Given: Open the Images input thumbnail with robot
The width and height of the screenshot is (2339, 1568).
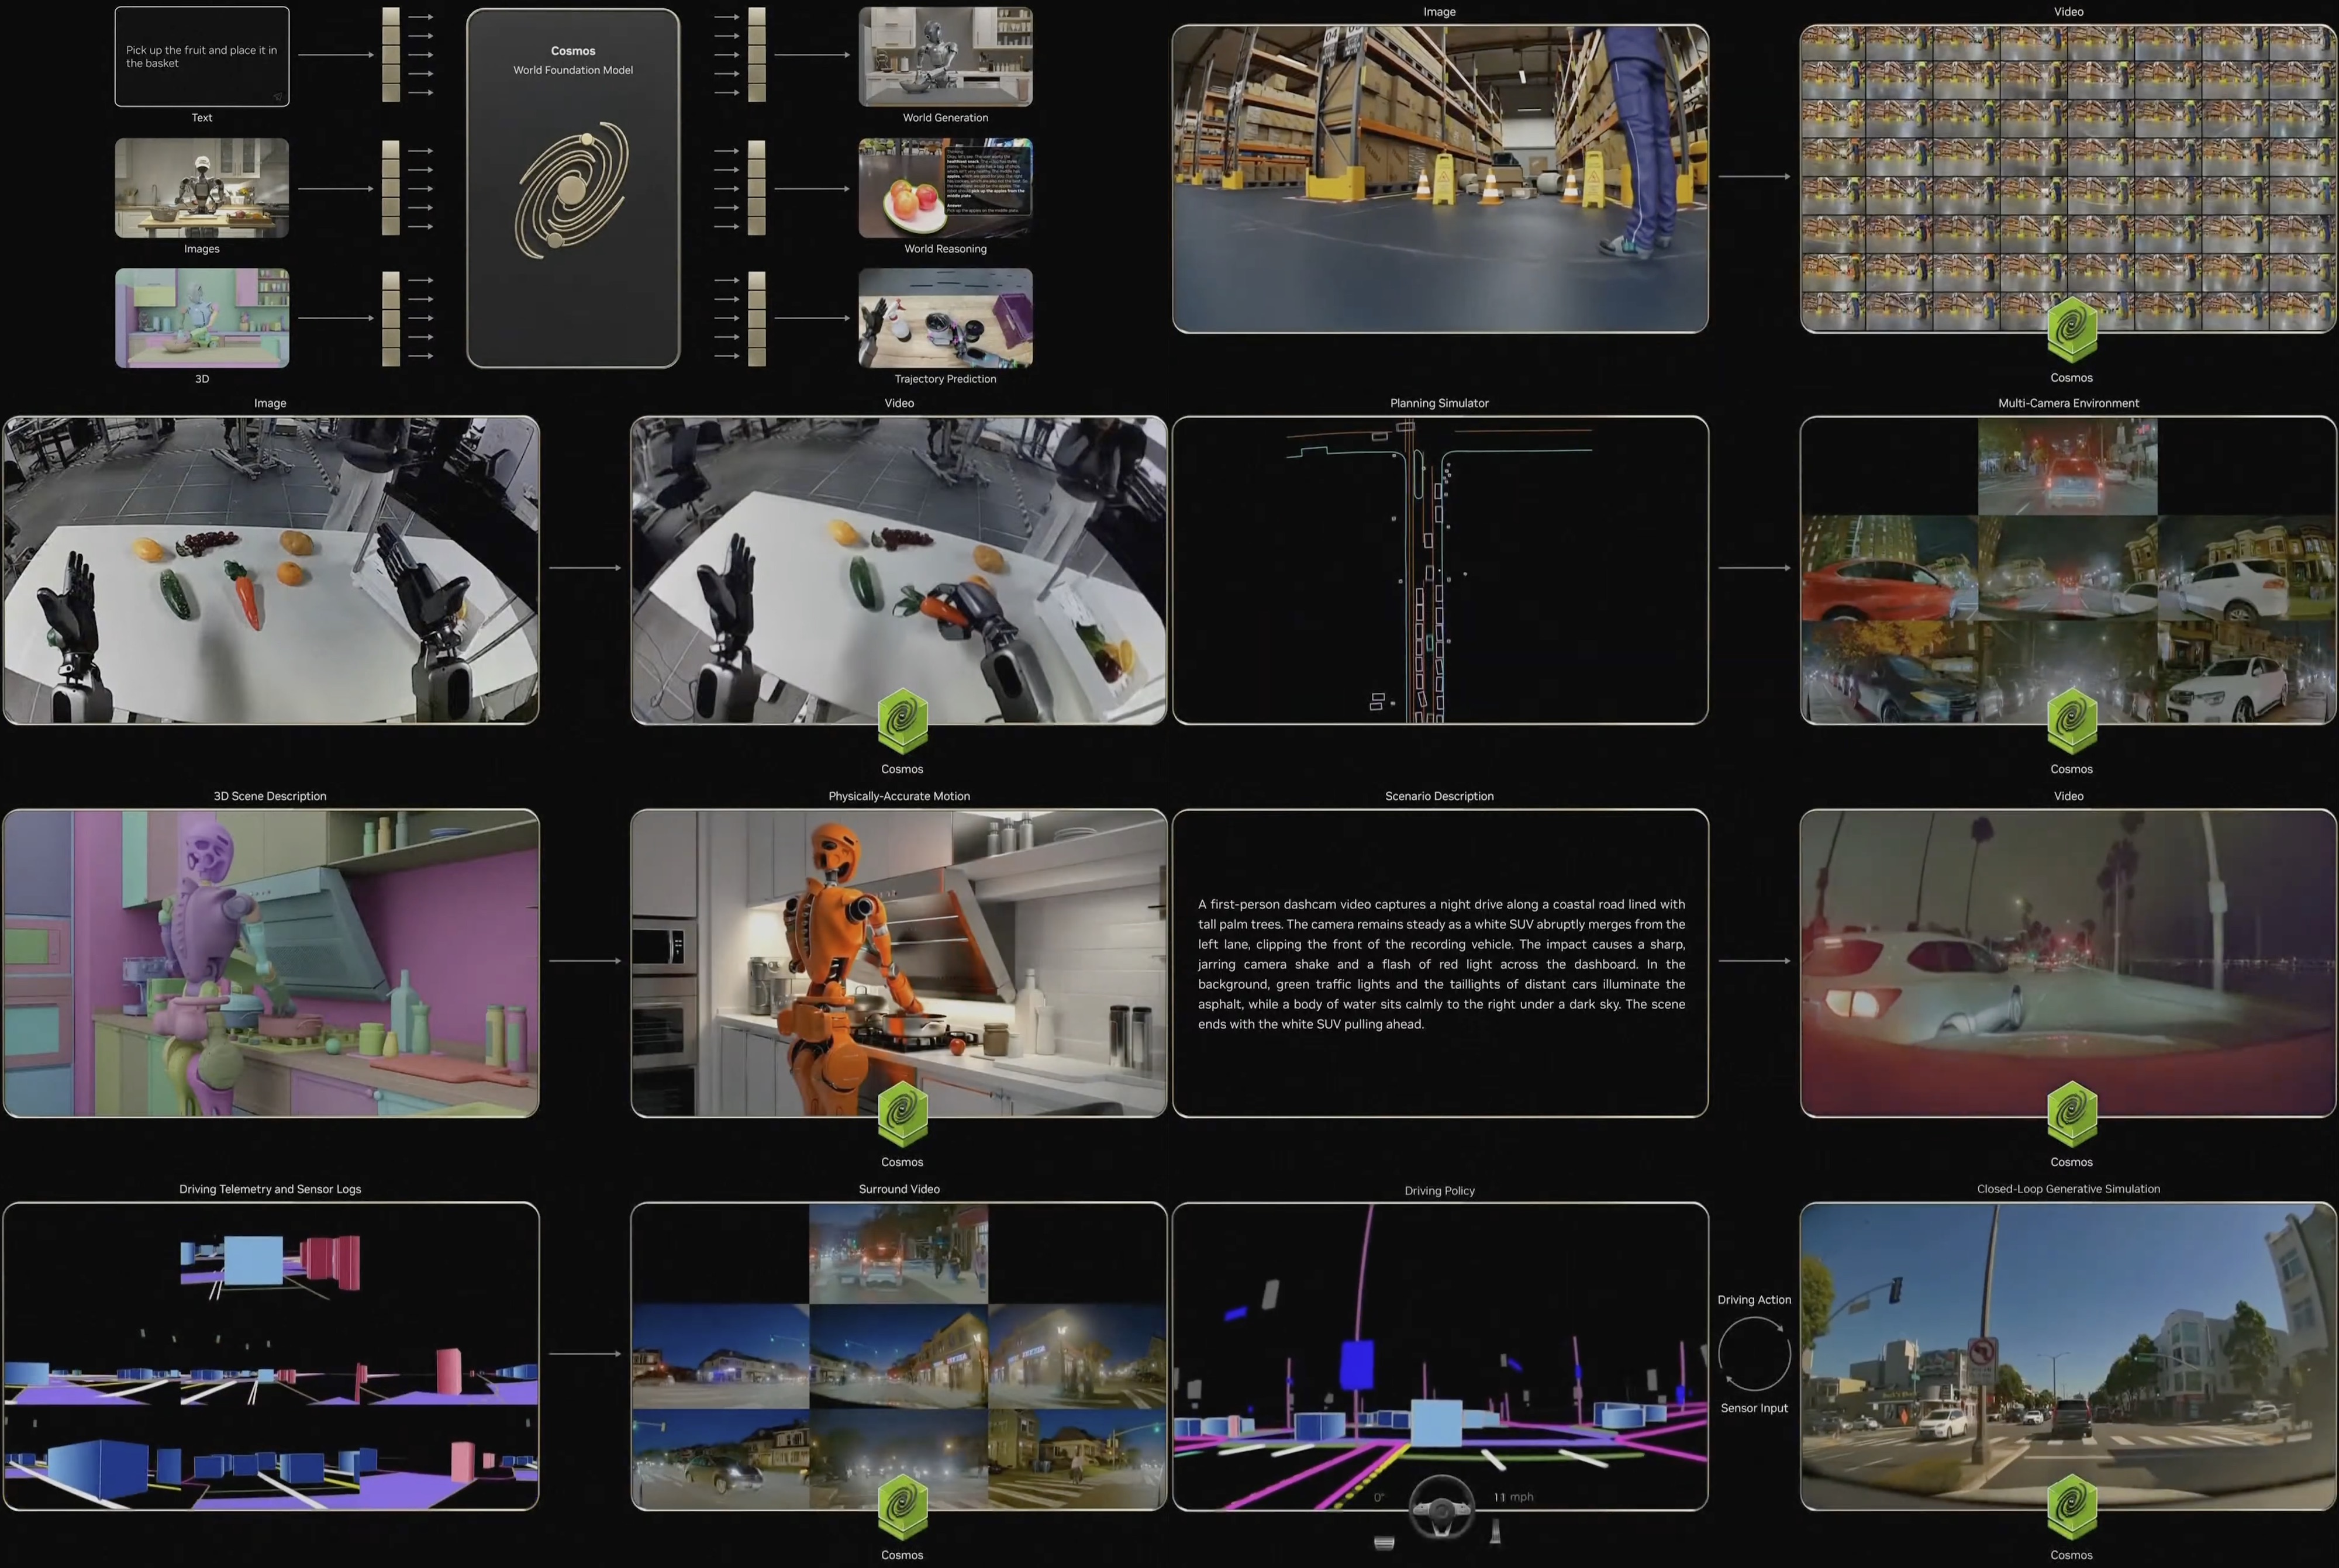Looking at the screenshot, I should click(x=202, y=188).
